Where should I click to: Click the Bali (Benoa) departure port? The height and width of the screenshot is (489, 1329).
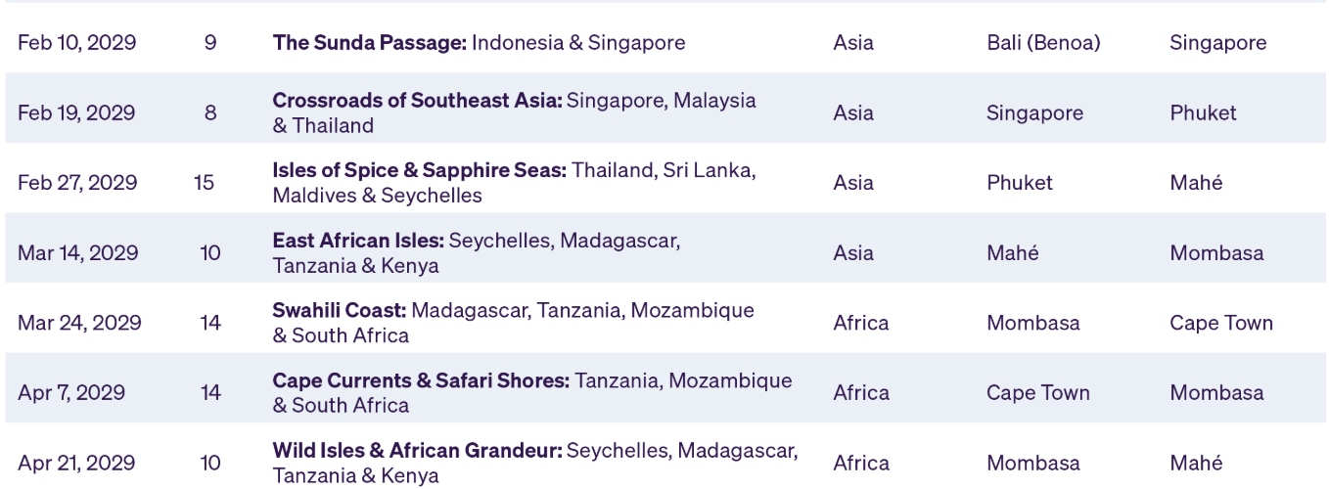[1043, 43]
